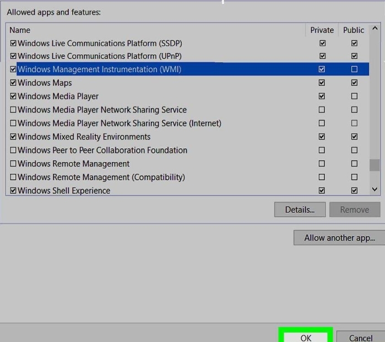Check Windows Remote Management name checkbox
The width and height of the screenshot is (385, 342).
(x=13, y=164)
